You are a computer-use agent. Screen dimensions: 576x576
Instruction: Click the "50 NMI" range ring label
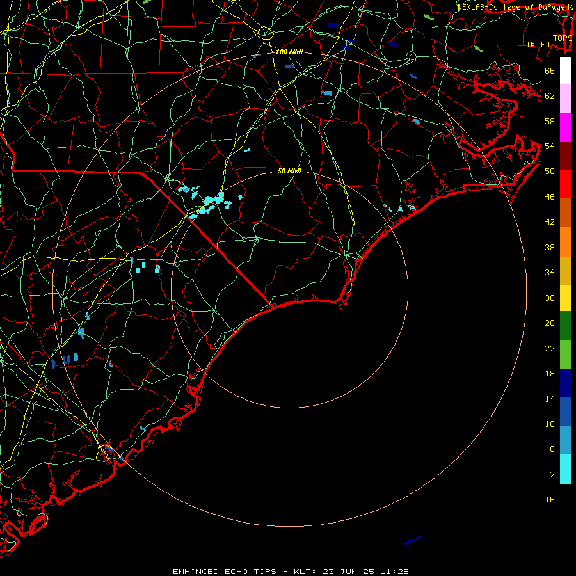tap(289, 171)
